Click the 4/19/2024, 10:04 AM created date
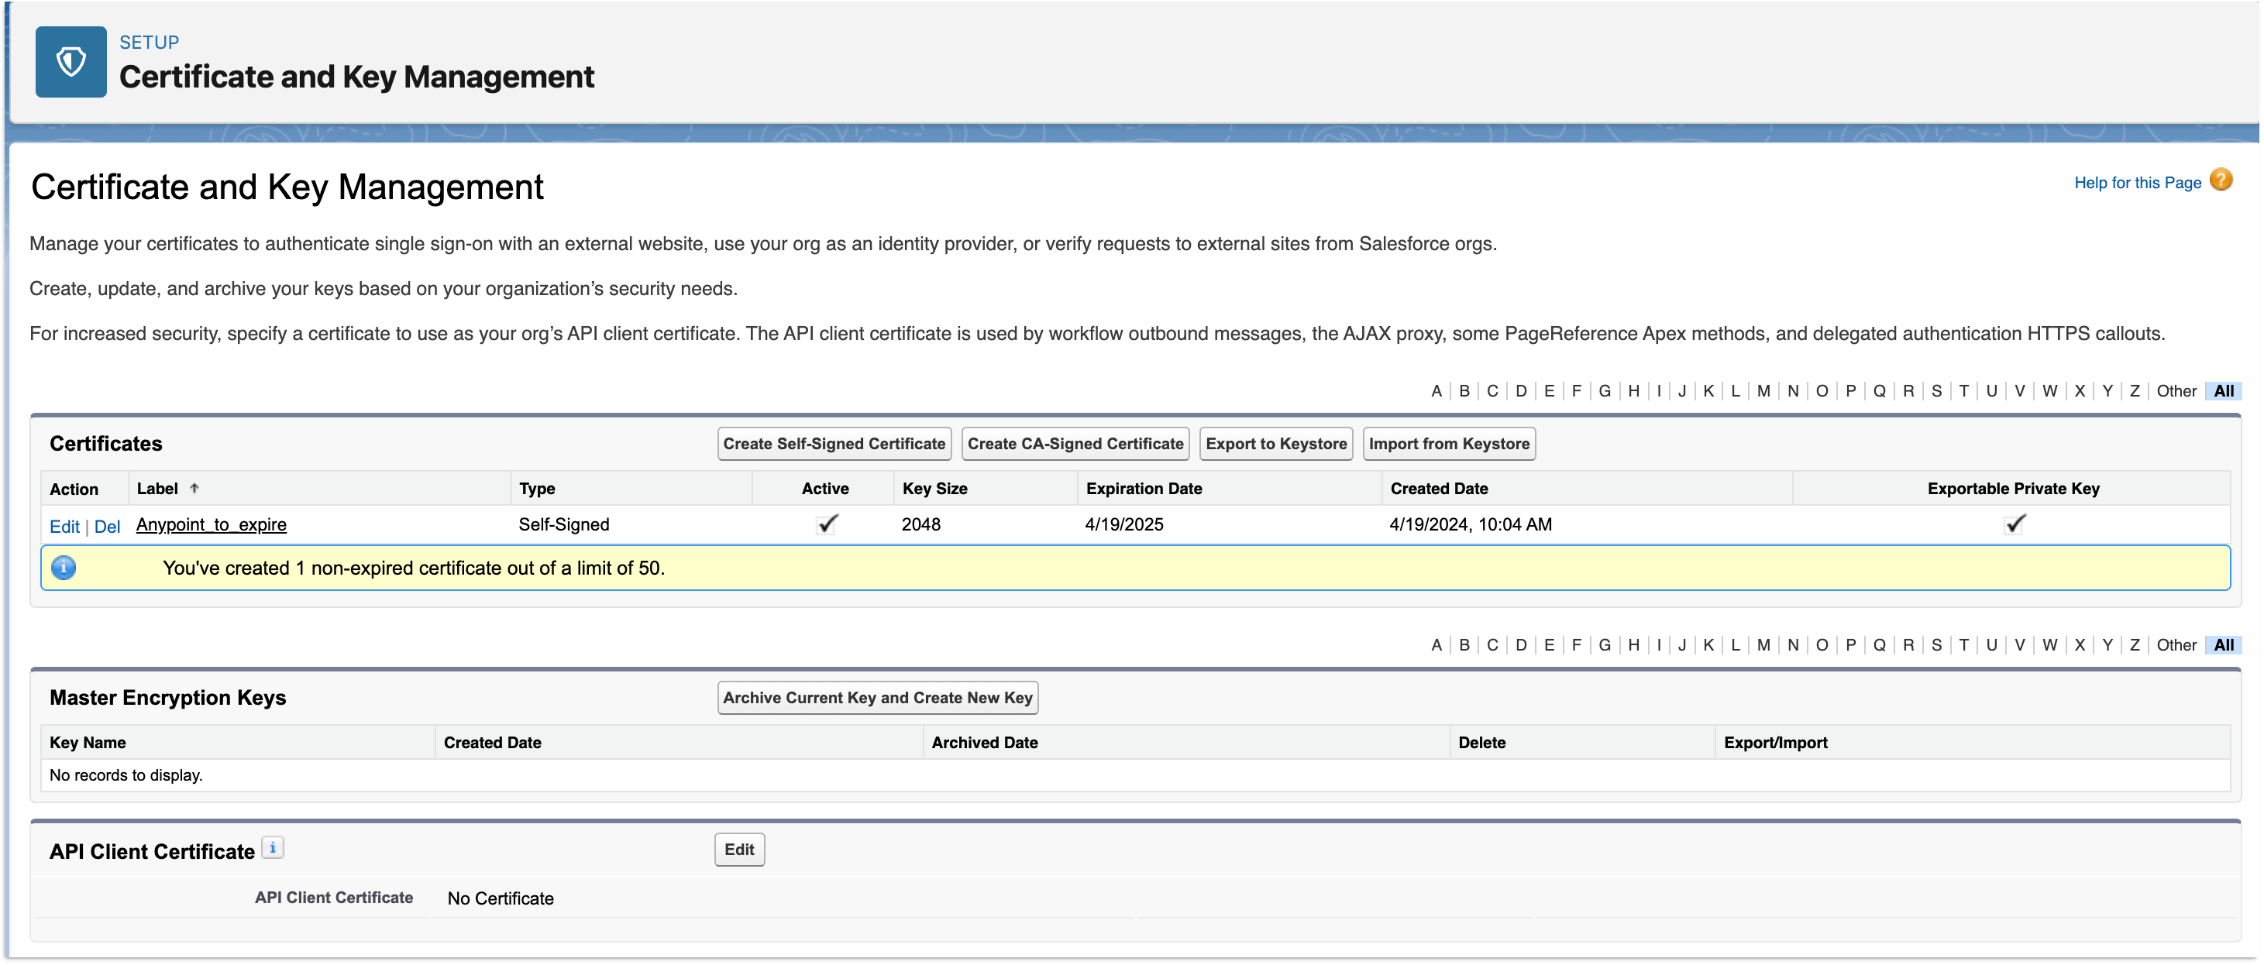Image resolution: width=2264 pixels, height=965 pixels. tap(1471, 524)
